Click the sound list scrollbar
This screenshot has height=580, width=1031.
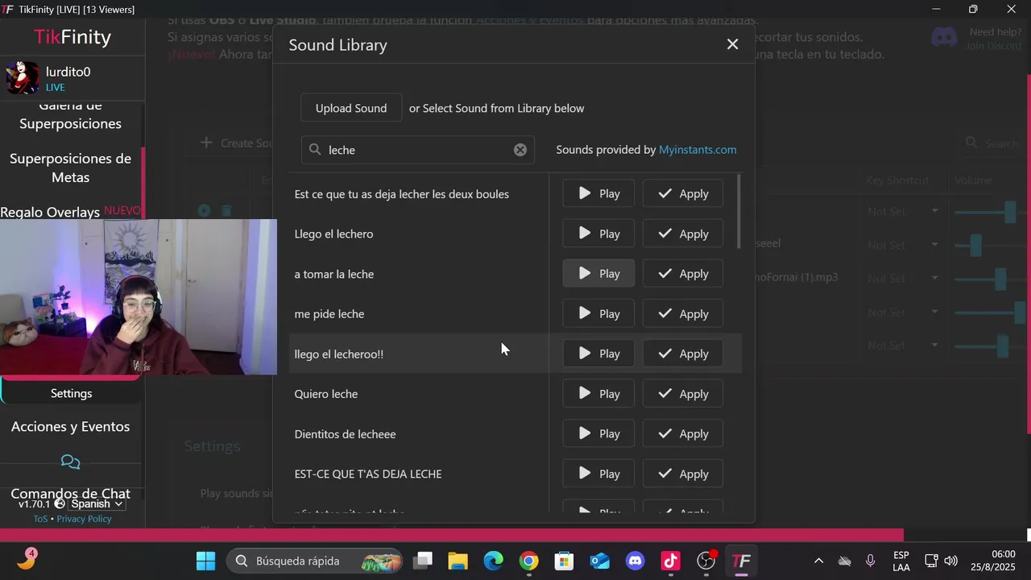click(x=739, y=211)
